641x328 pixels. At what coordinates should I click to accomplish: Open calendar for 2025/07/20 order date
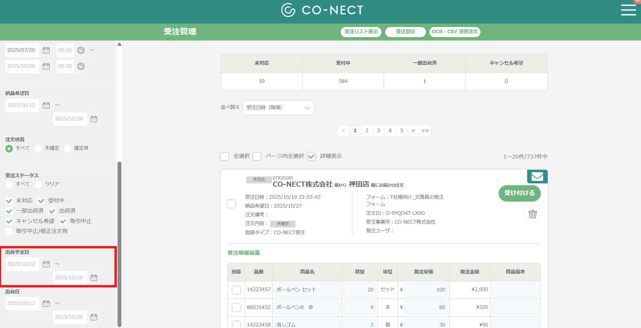click(x=46, y=50)
